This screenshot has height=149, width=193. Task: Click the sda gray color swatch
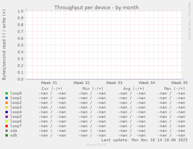point(7,131)
